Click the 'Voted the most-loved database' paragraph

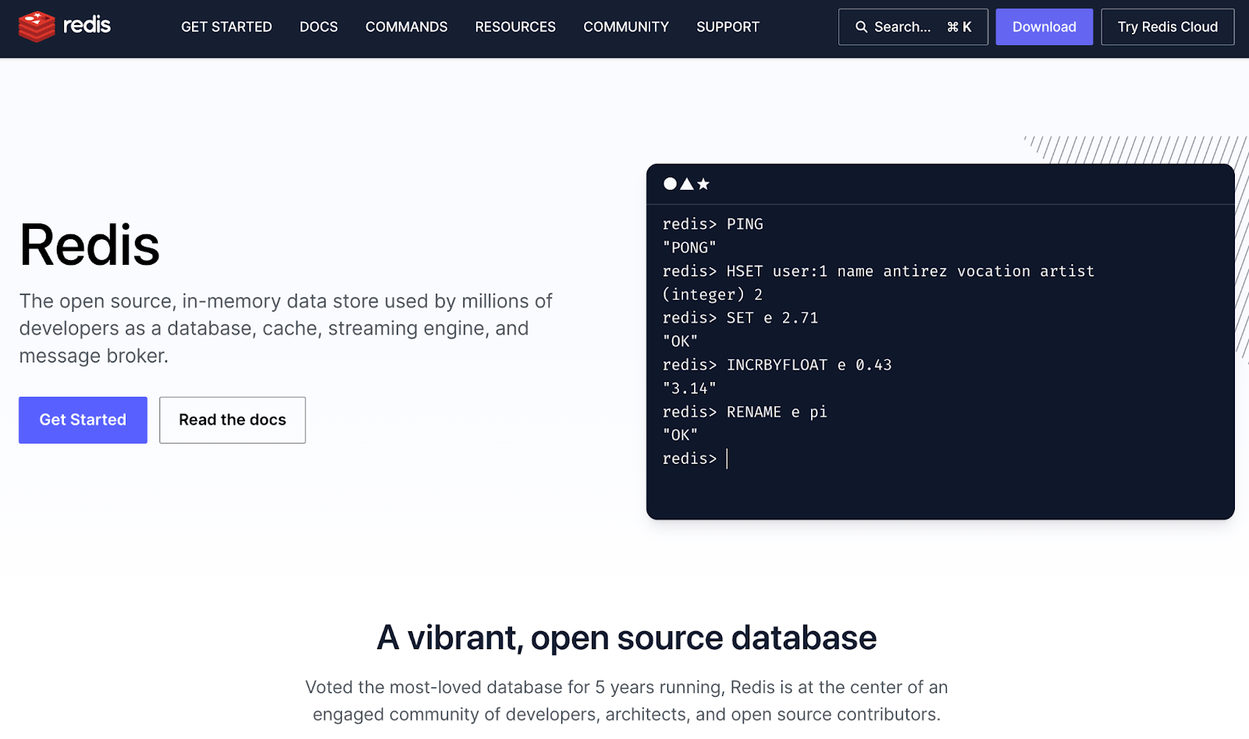(627, 701)
